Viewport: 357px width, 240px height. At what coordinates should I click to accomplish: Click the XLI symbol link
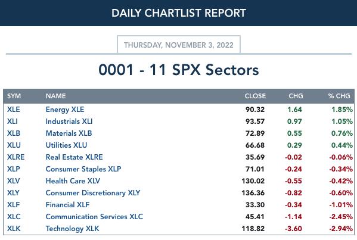(x=13, y=121)
